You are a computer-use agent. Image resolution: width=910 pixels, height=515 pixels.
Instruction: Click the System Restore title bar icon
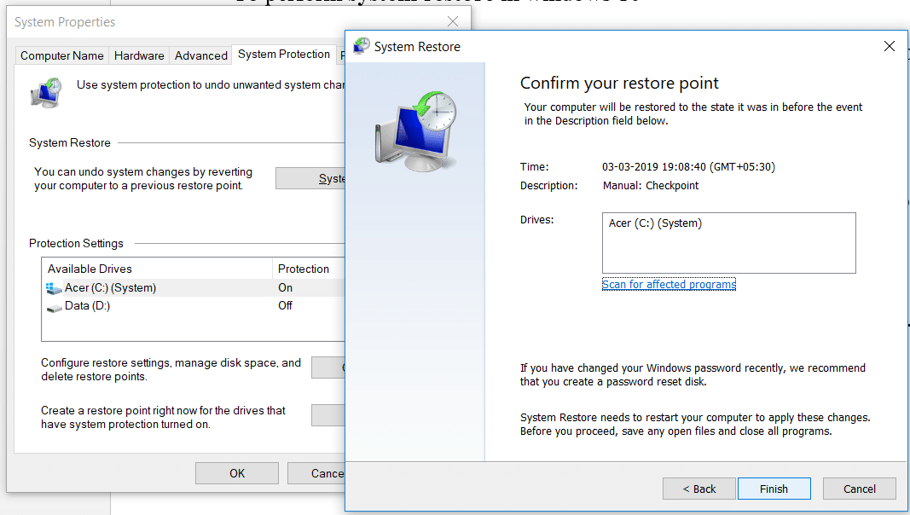pos(362,47)
